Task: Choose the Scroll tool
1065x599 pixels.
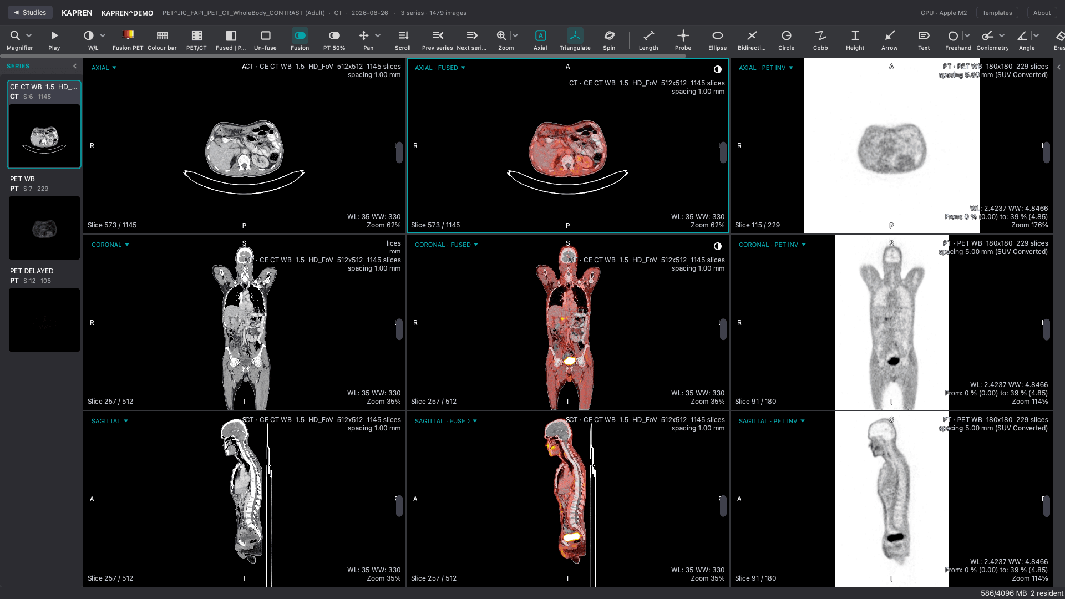Action: pos(403,40)
